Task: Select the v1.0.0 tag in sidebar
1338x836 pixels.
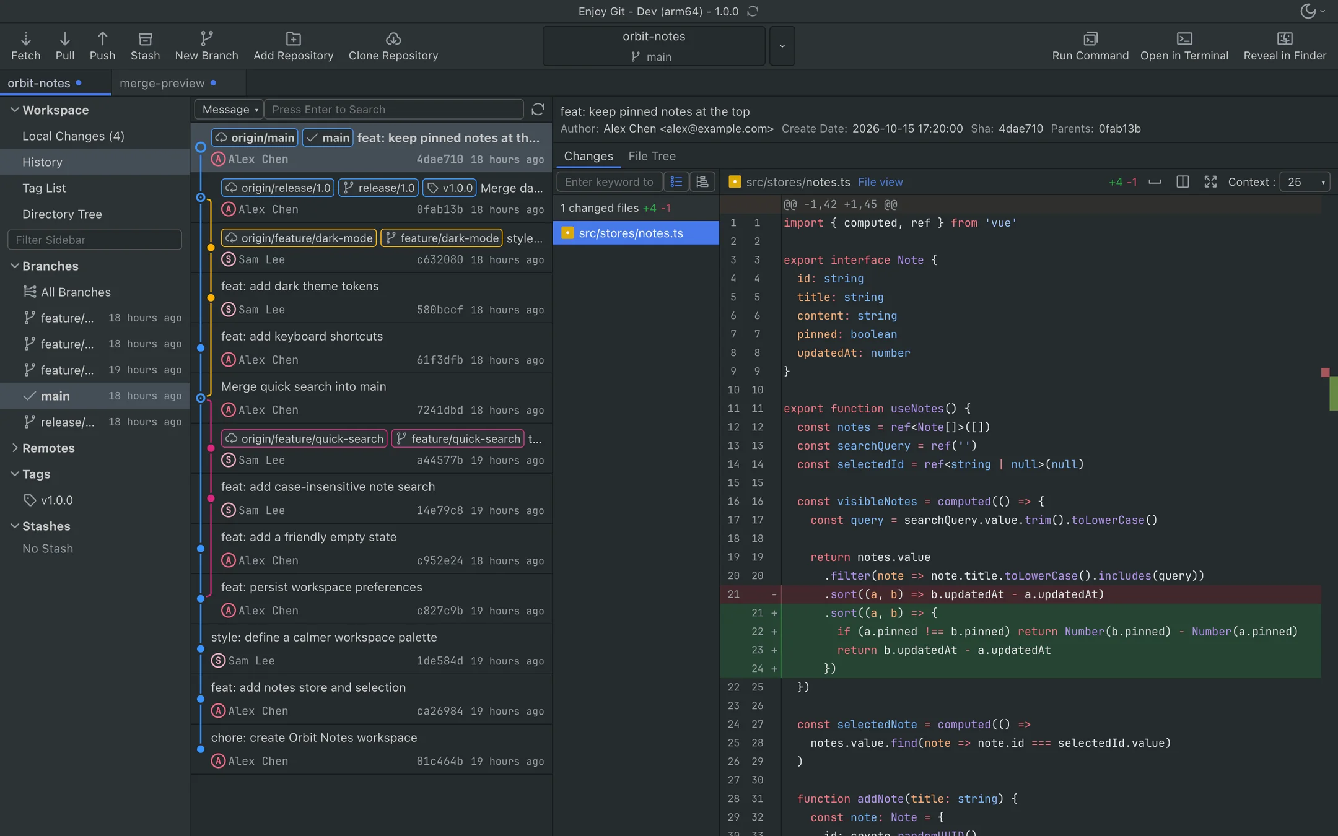Action: pyautogui.click(x=95, y=500)
